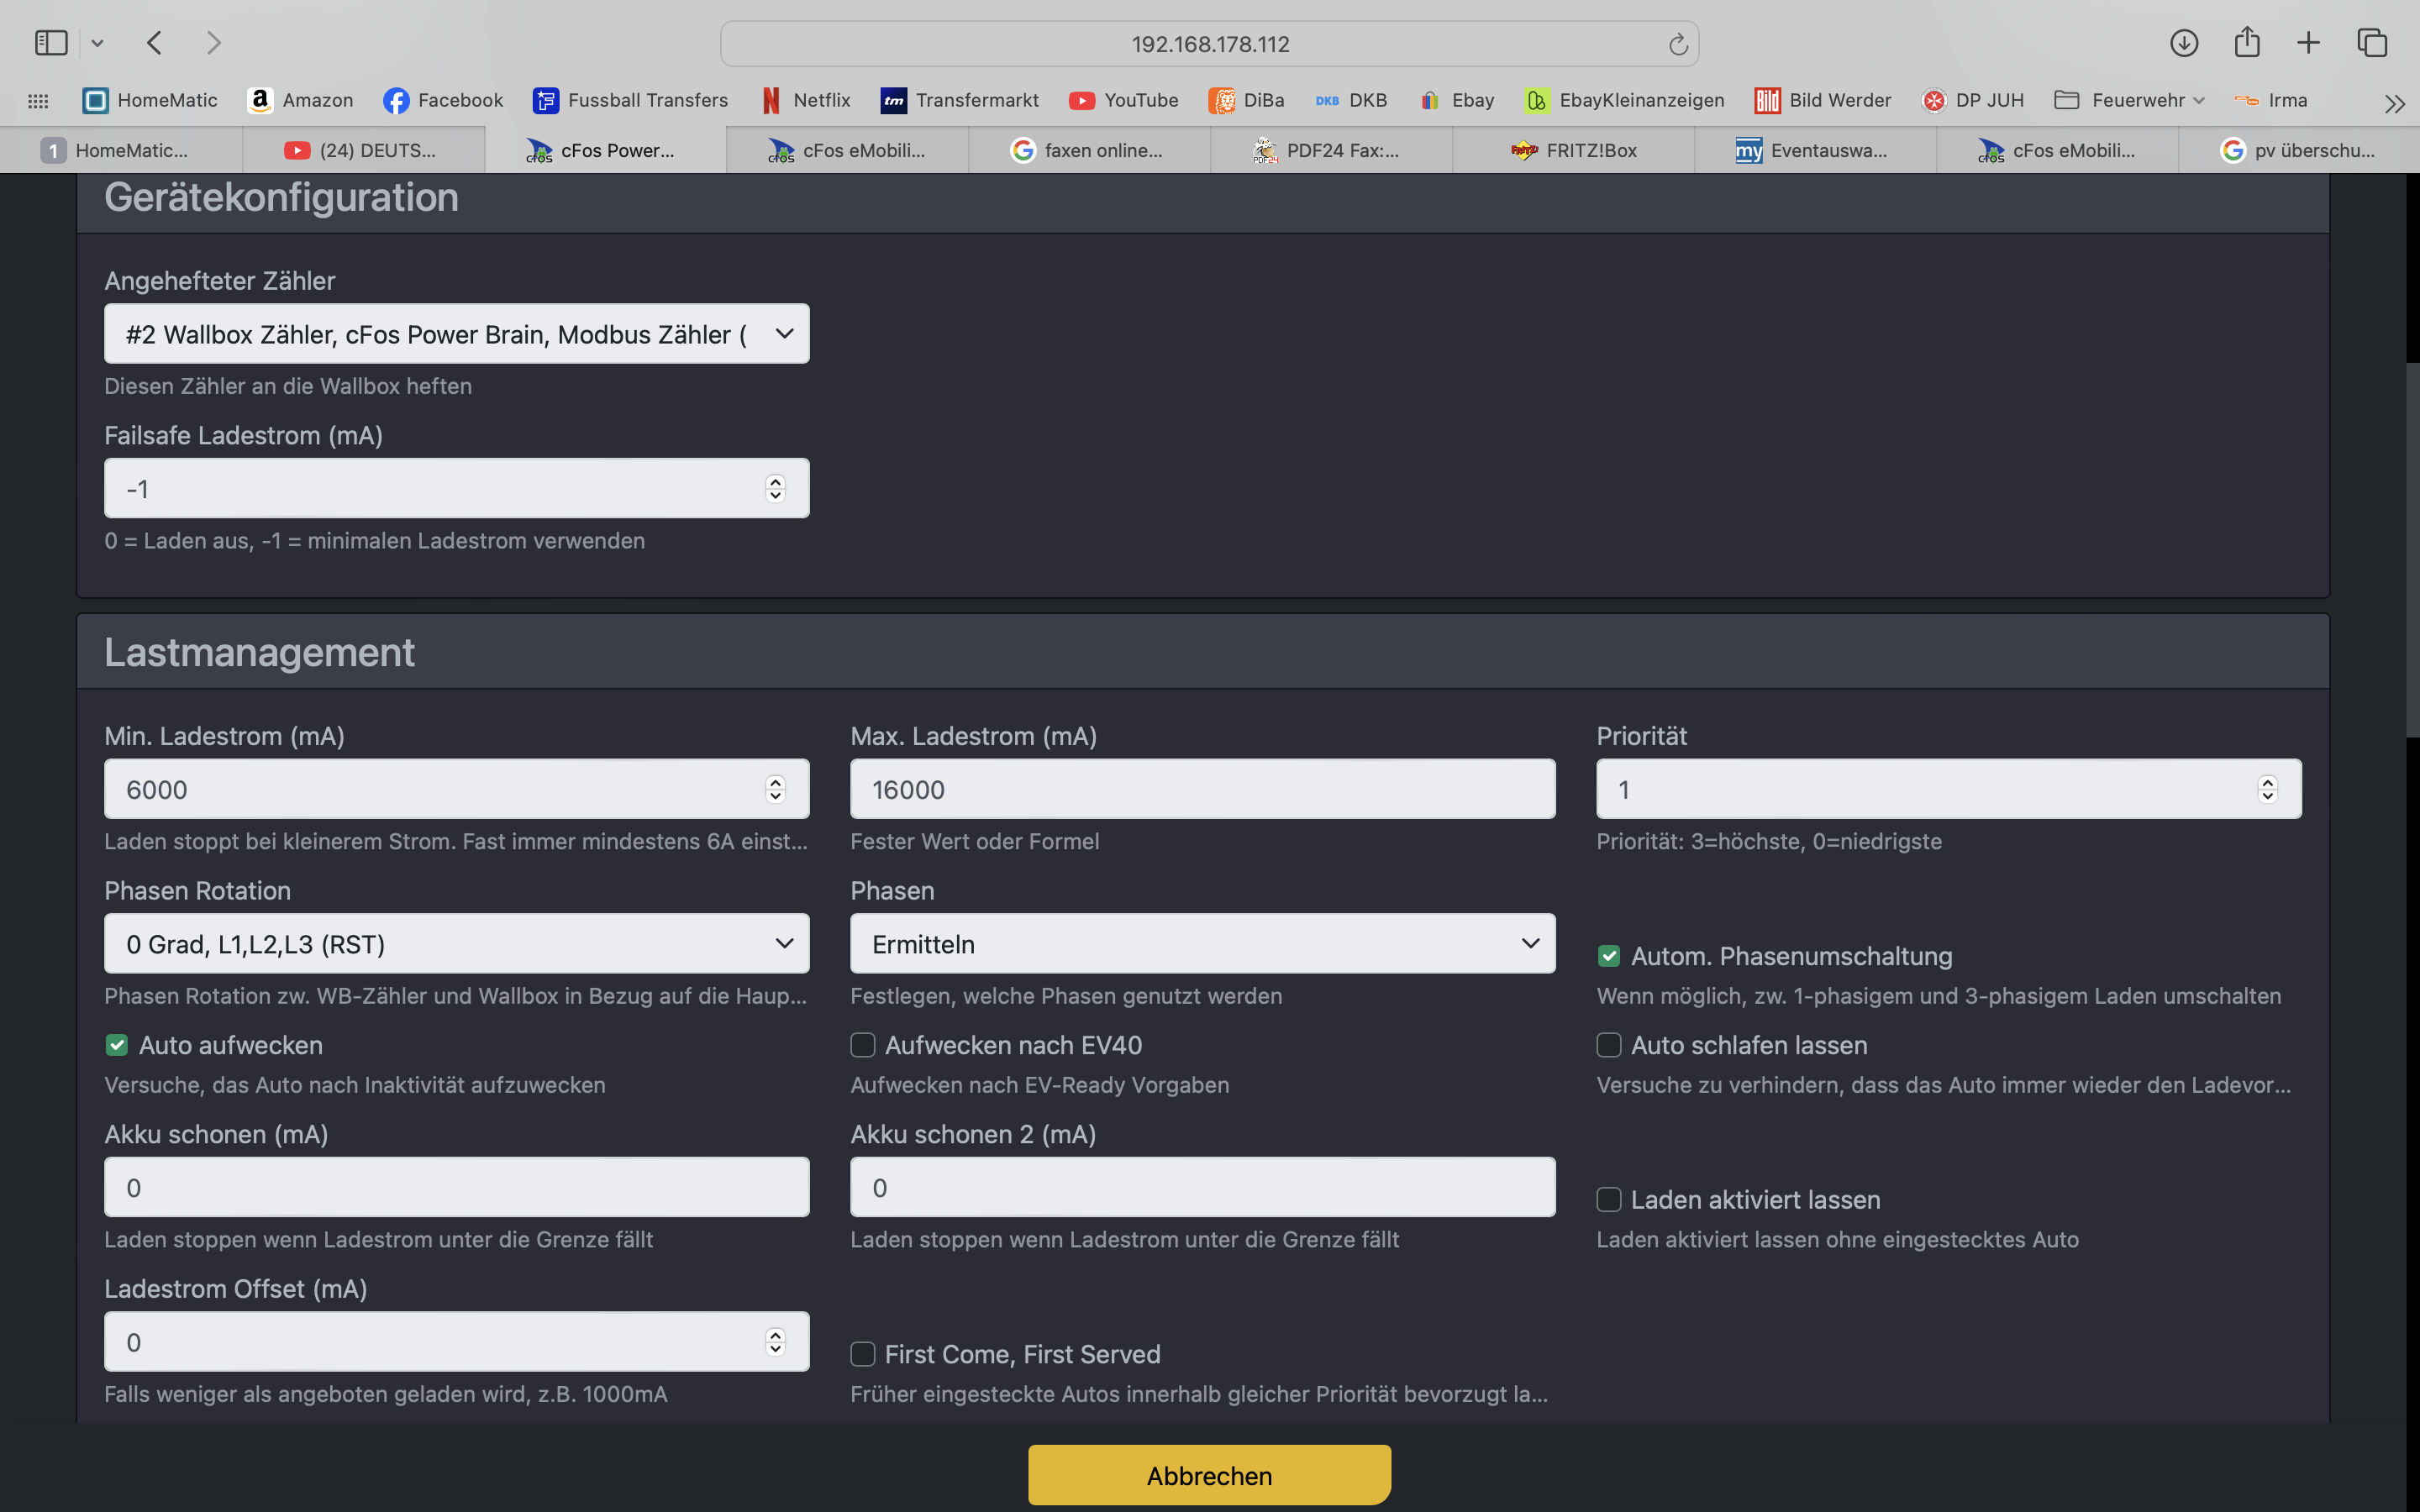Switch to the cFos Power... tab

(605, 150)
